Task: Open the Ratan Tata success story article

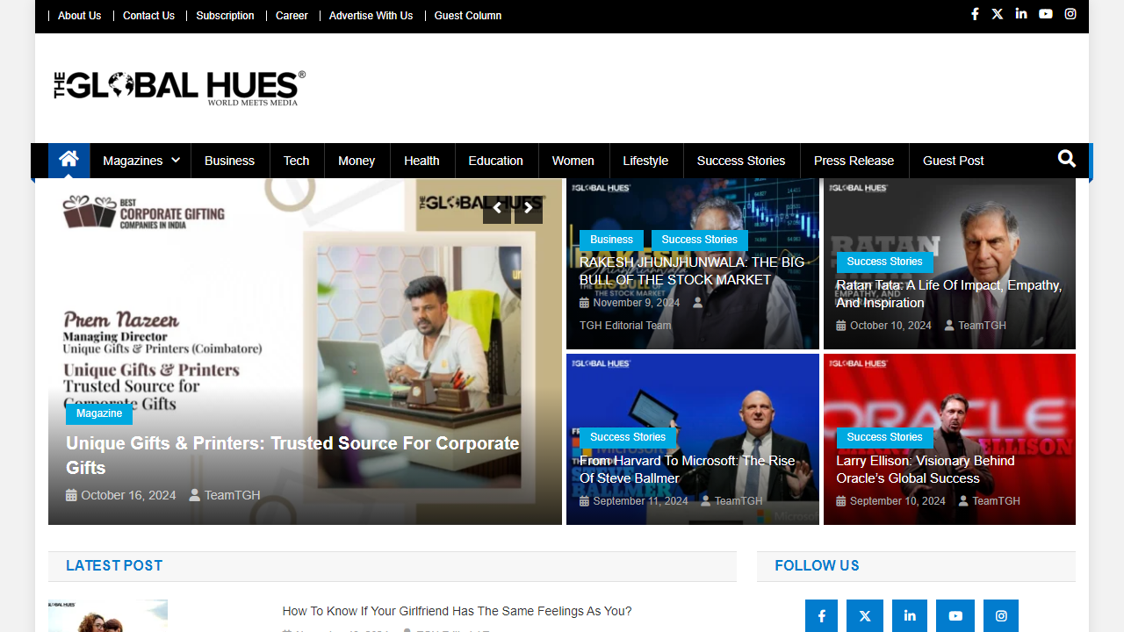Action: [948, 293]
